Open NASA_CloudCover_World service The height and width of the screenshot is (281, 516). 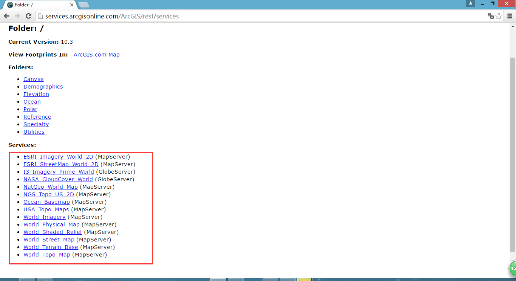tap(58, 179)
